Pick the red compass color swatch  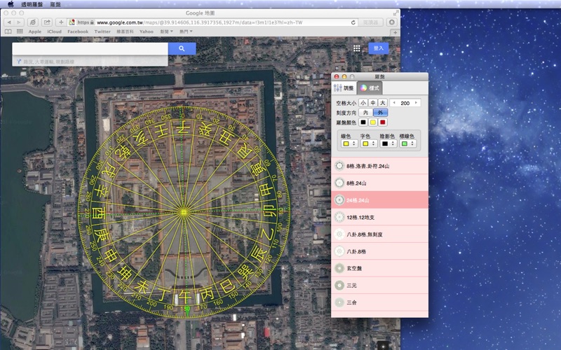383,122
